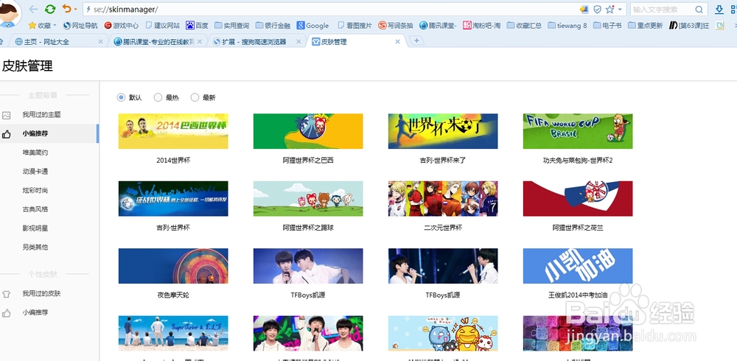Click the star bookmark icon in address bar
The image size is (737, 361).
tap(610, 9)
